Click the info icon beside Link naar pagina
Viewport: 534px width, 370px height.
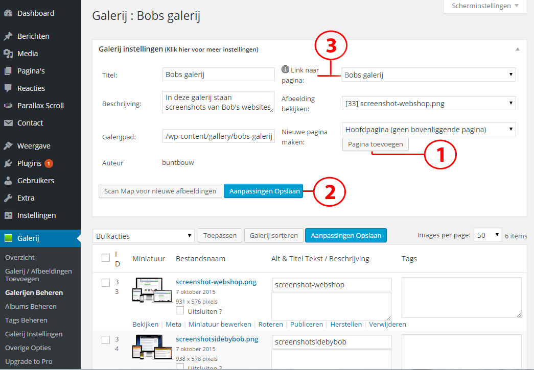point(285,69)
